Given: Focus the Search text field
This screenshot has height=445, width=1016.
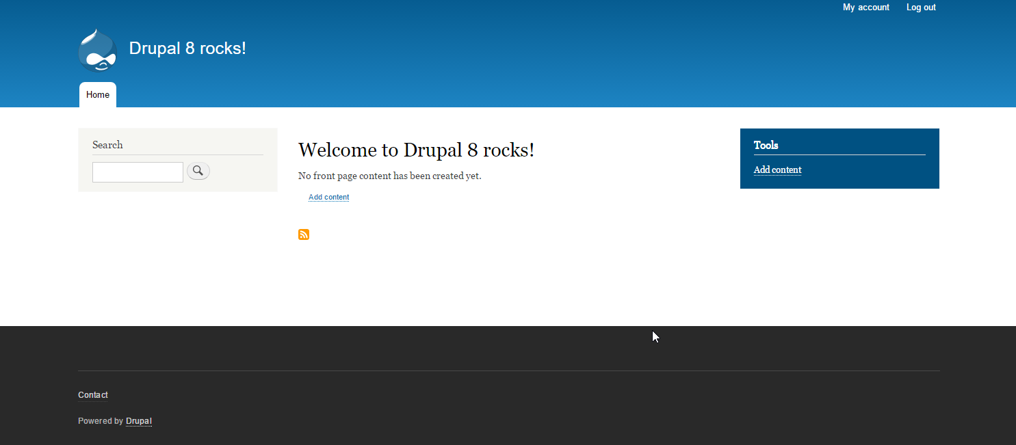Looking at the screenshot, I should click(x=138, y=172).
